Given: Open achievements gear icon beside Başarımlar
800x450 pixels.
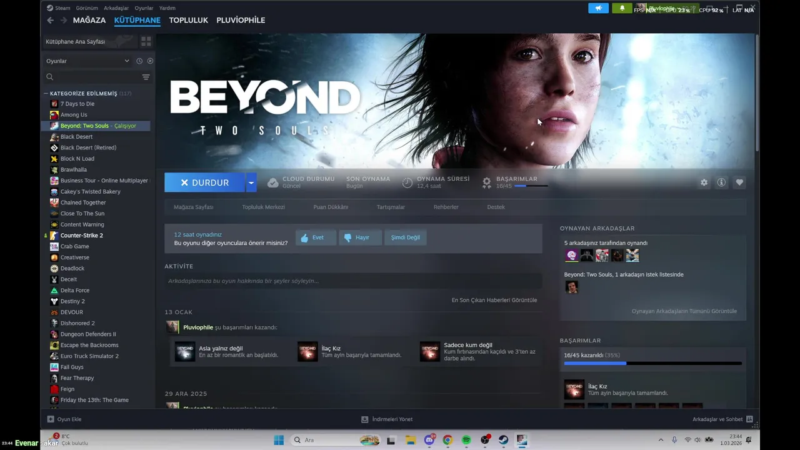Looking at the screenshot, I should tap(486, 182).
